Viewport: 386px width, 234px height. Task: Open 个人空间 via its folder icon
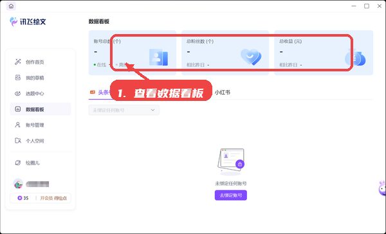click(x=18, y=141)
